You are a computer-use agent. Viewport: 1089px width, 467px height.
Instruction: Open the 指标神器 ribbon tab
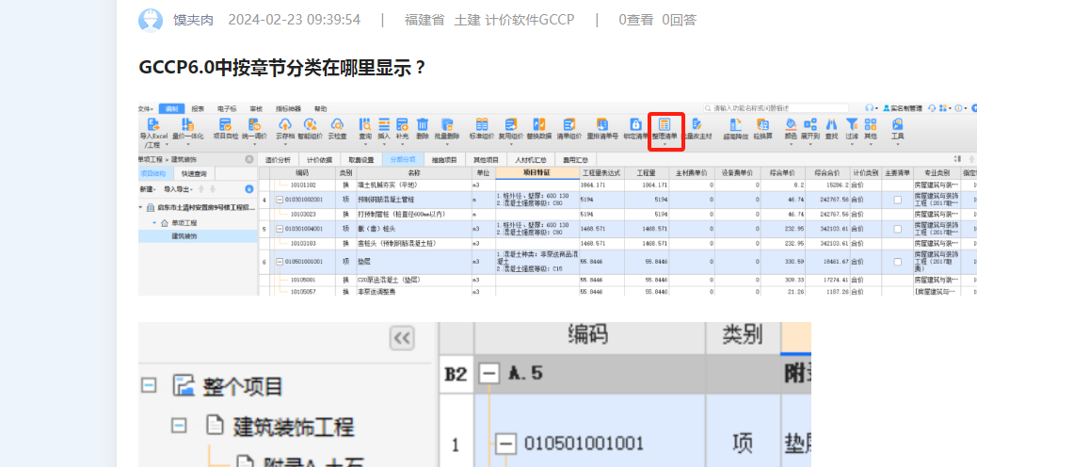288,108
